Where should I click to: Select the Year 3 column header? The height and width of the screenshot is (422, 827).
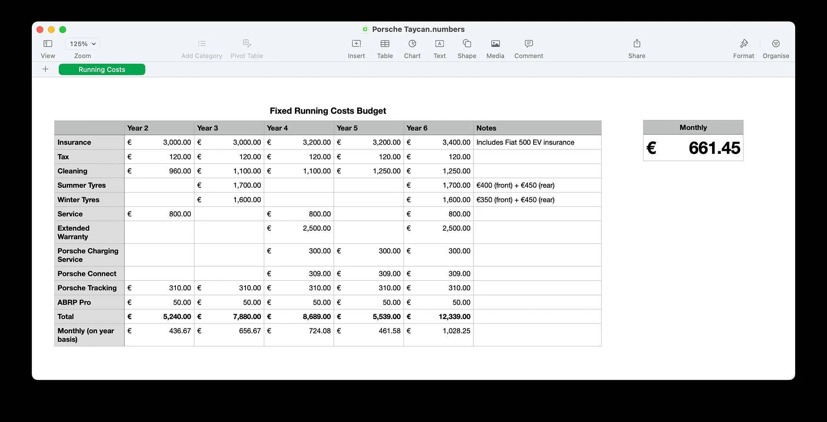[229, 128]
